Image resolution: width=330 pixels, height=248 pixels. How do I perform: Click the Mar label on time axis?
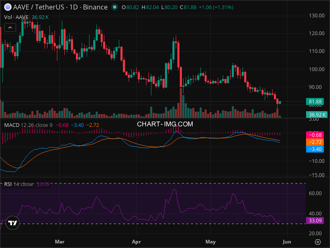(59, 242)
